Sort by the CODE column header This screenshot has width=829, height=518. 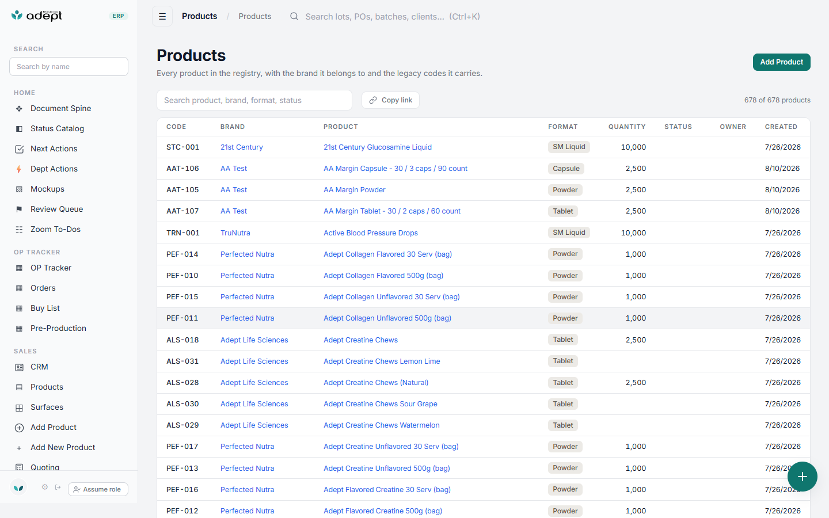(x=176, y=127)
